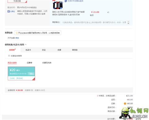Click into the 商家备注 remark field
This screenshot has height=120, width=149.
94,23
